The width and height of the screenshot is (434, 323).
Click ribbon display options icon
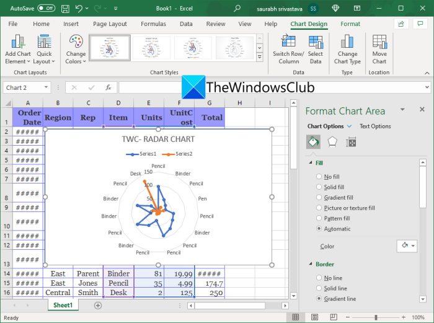pos(357,9)
